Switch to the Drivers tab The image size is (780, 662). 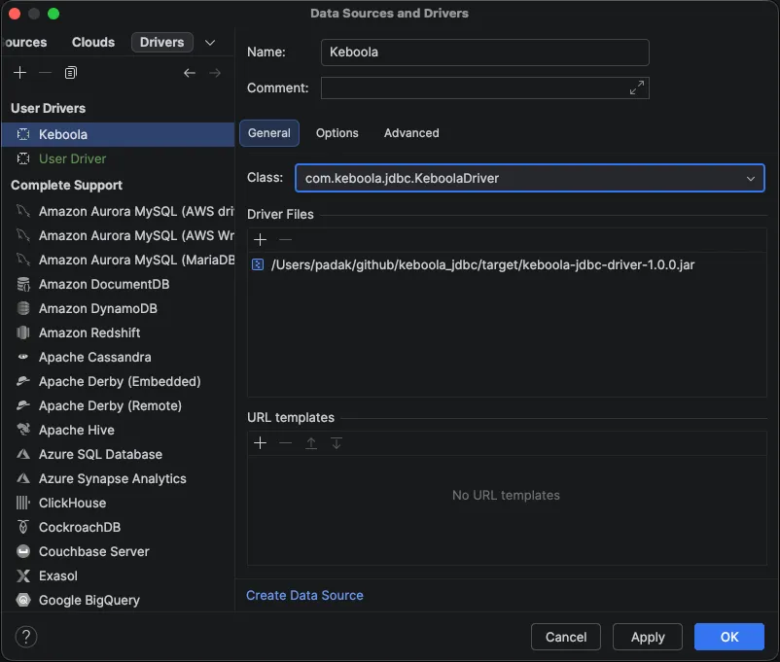click(x=162, y=42)
